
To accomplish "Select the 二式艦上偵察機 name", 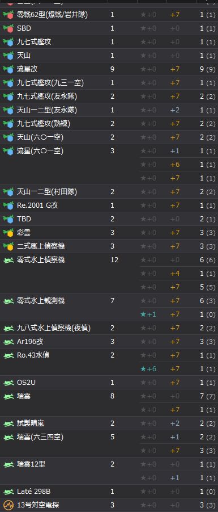I will tap(41, 246).
